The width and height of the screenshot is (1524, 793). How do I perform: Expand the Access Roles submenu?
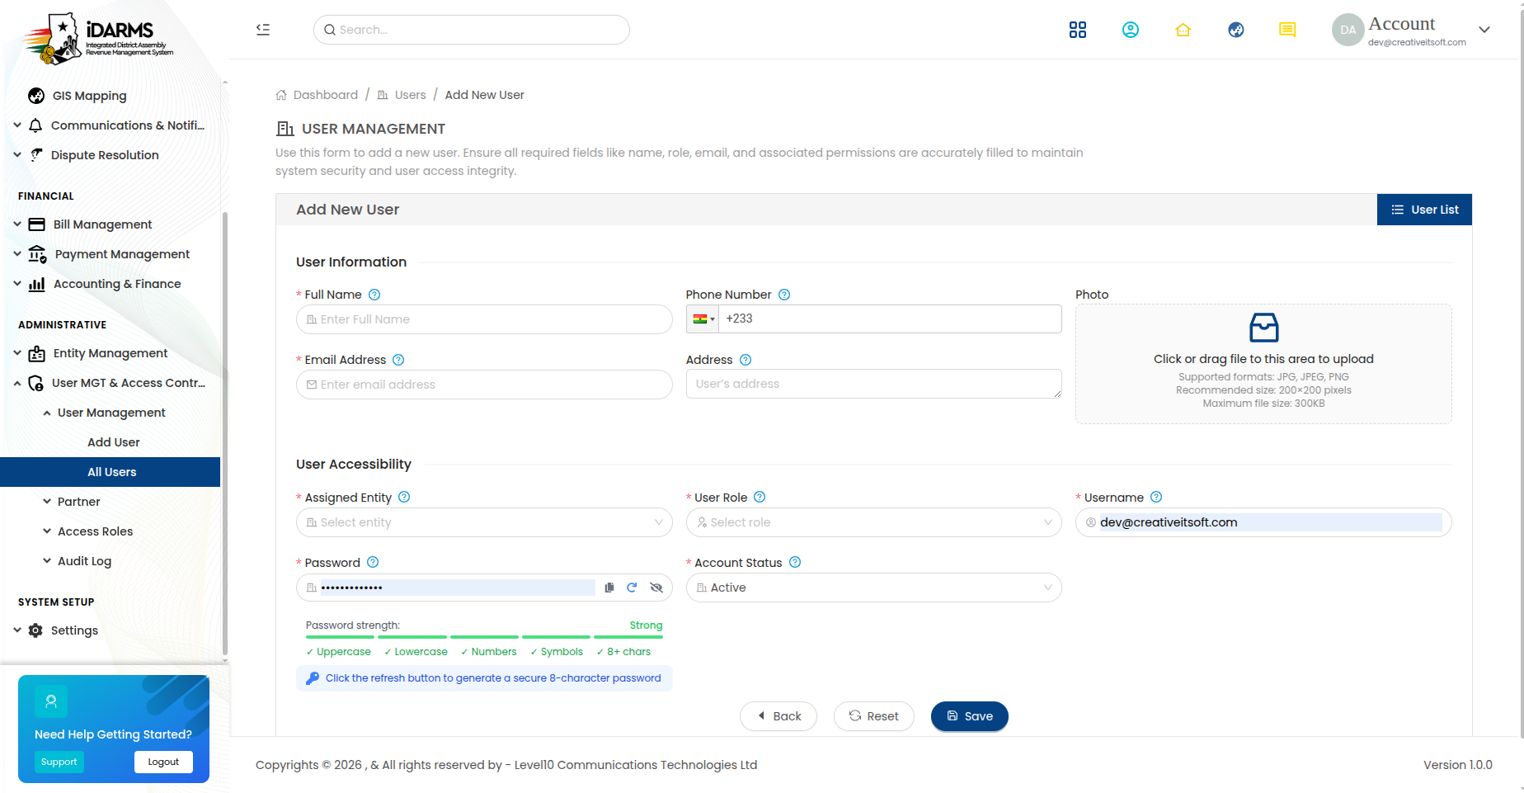coord(110,531)
